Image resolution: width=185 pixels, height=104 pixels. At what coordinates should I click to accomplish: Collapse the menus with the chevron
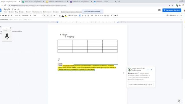point(181,16)
